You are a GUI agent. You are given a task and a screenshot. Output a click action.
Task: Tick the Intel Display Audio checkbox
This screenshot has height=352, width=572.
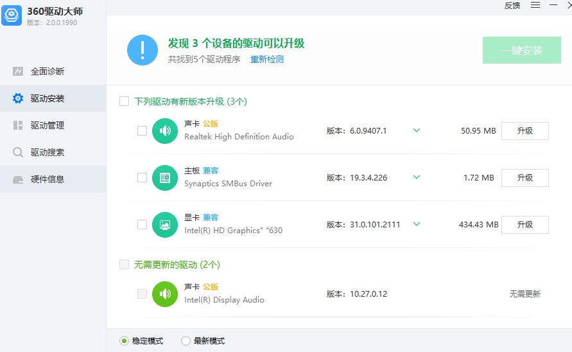tap(143, 294)
